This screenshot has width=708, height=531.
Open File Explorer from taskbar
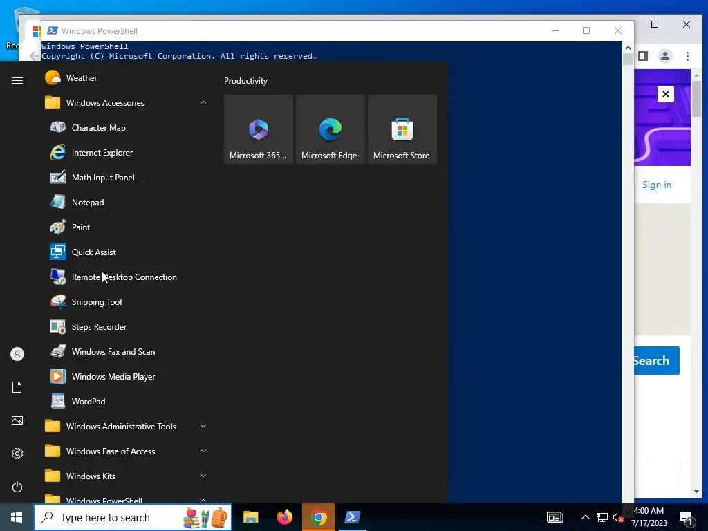(250, 517)
